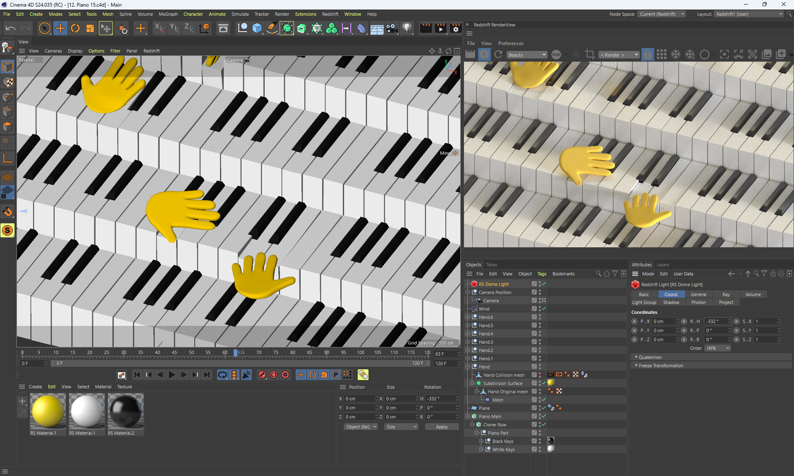794x476 pixels.
Task: Open the MoGraph menu
Action: [x=168, y=14]
